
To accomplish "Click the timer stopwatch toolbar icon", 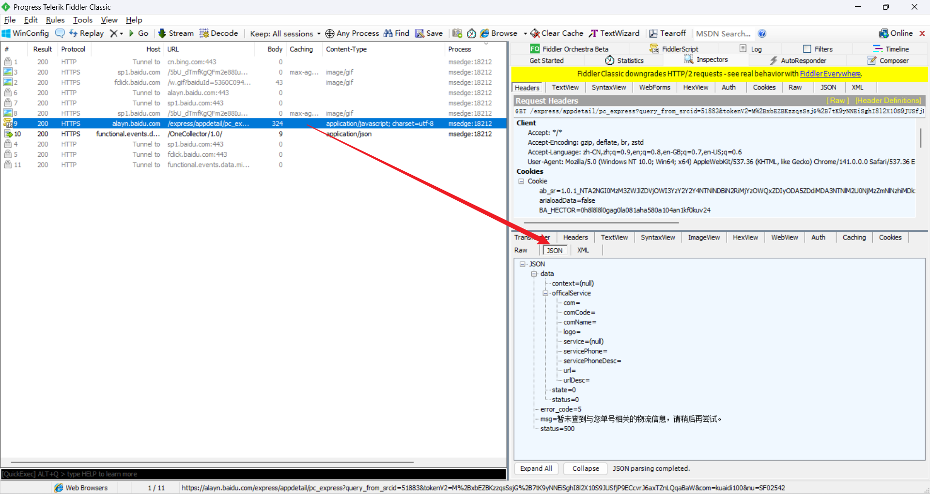I will 471,33.
